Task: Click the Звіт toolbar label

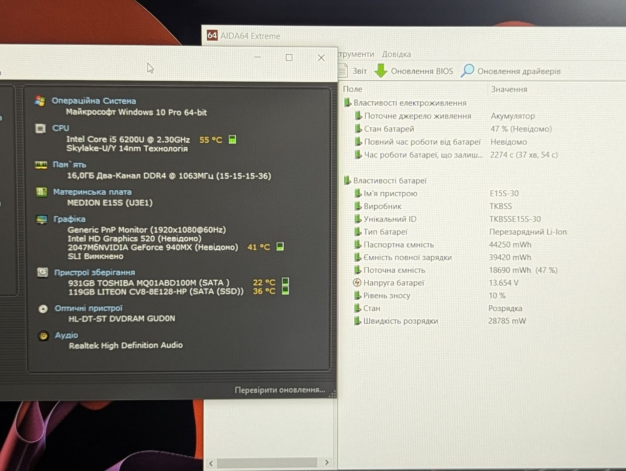Action: point(359,71)
